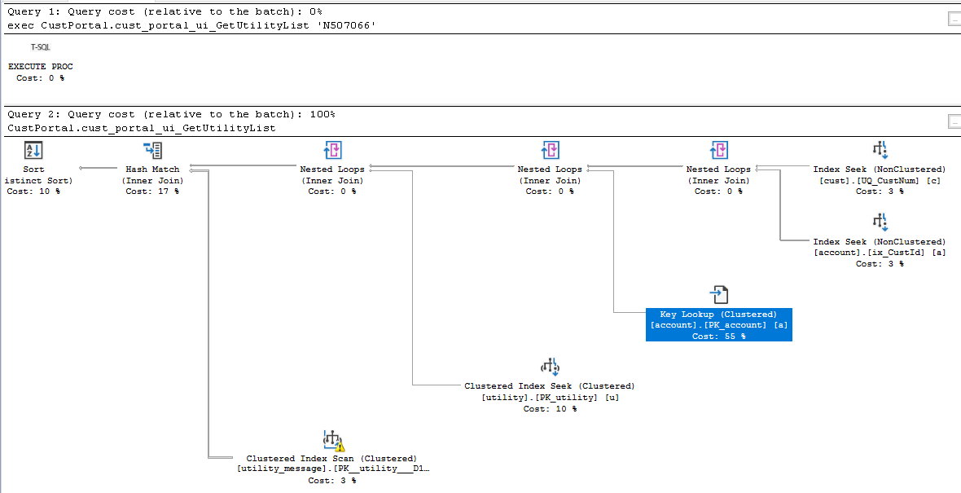Select the highlighted Key Lookup (Clustered) label

click(x=719, y=325)
